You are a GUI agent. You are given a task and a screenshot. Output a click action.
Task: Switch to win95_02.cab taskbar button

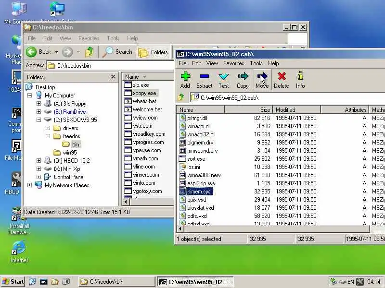(195, 282)
